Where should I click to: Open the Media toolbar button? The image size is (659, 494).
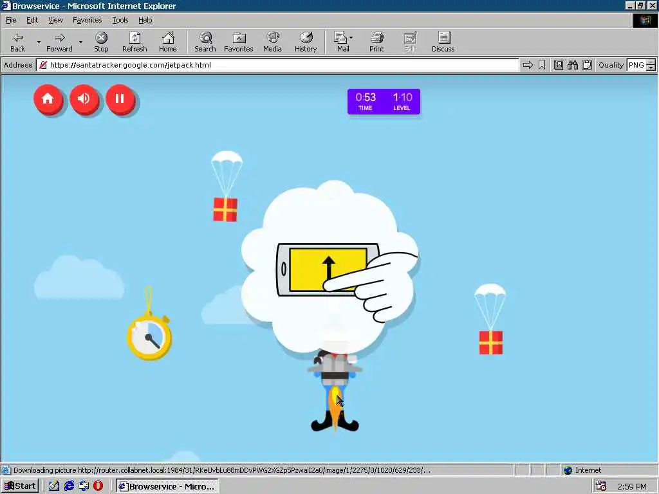click(x=272, y=42)
